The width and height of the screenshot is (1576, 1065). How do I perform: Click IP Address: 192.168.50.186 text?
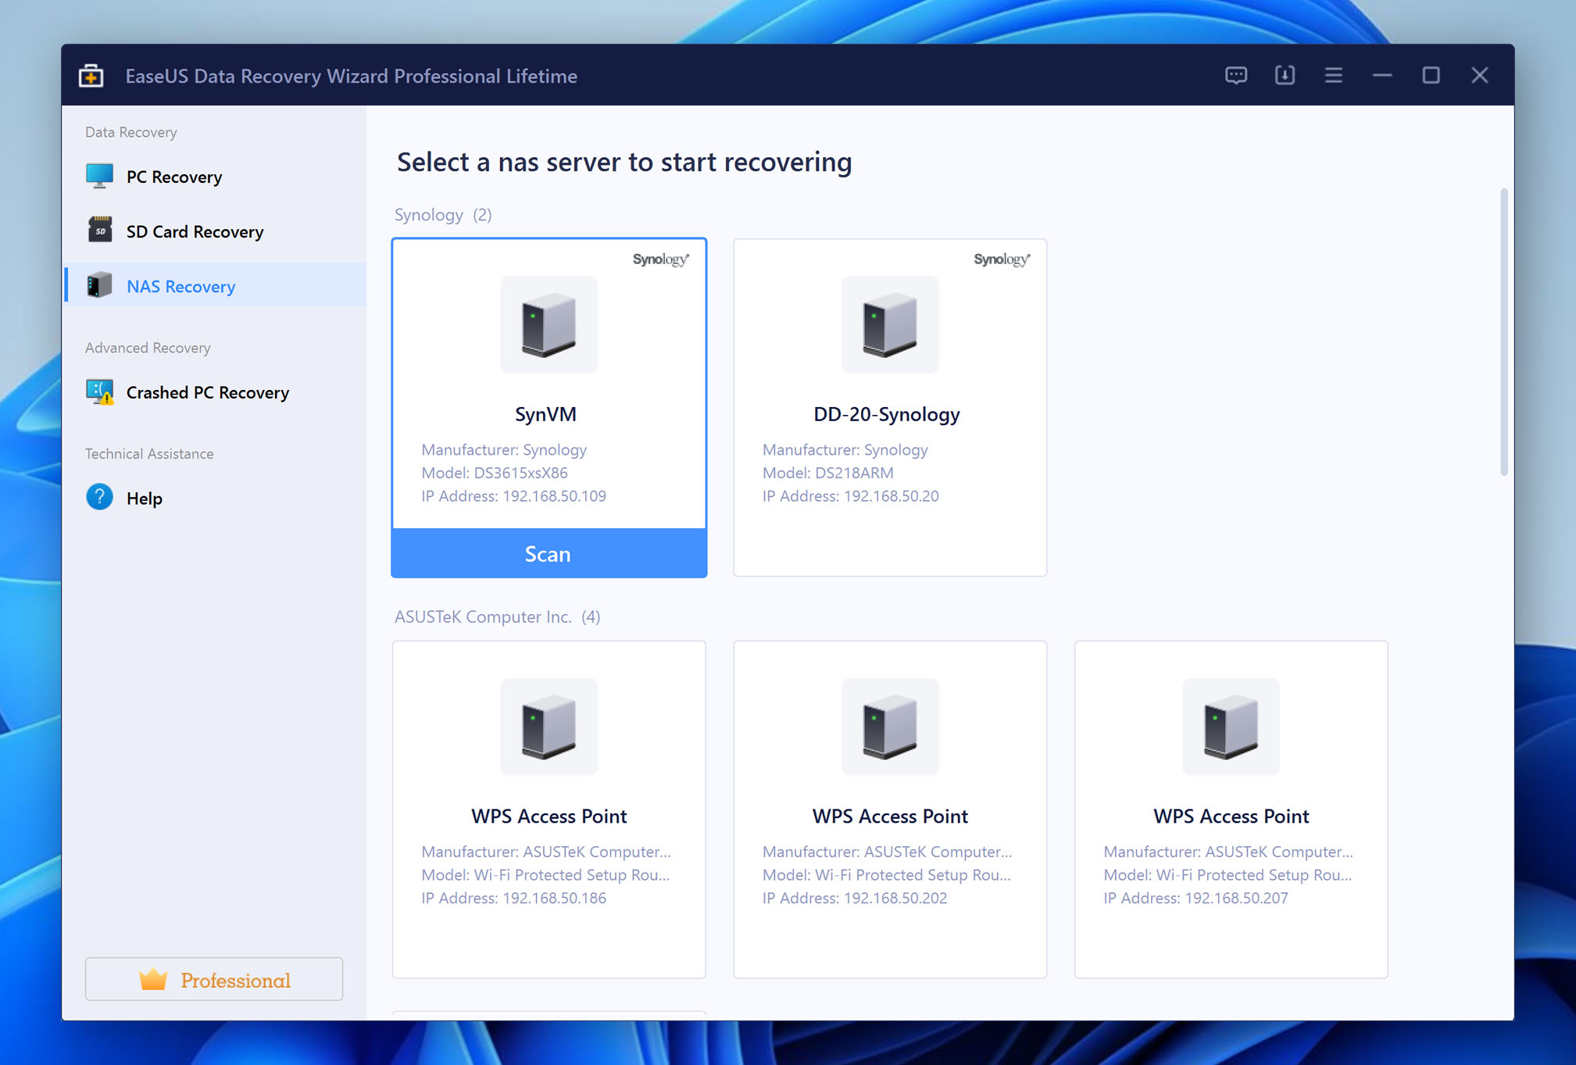[x=513, y=898]
